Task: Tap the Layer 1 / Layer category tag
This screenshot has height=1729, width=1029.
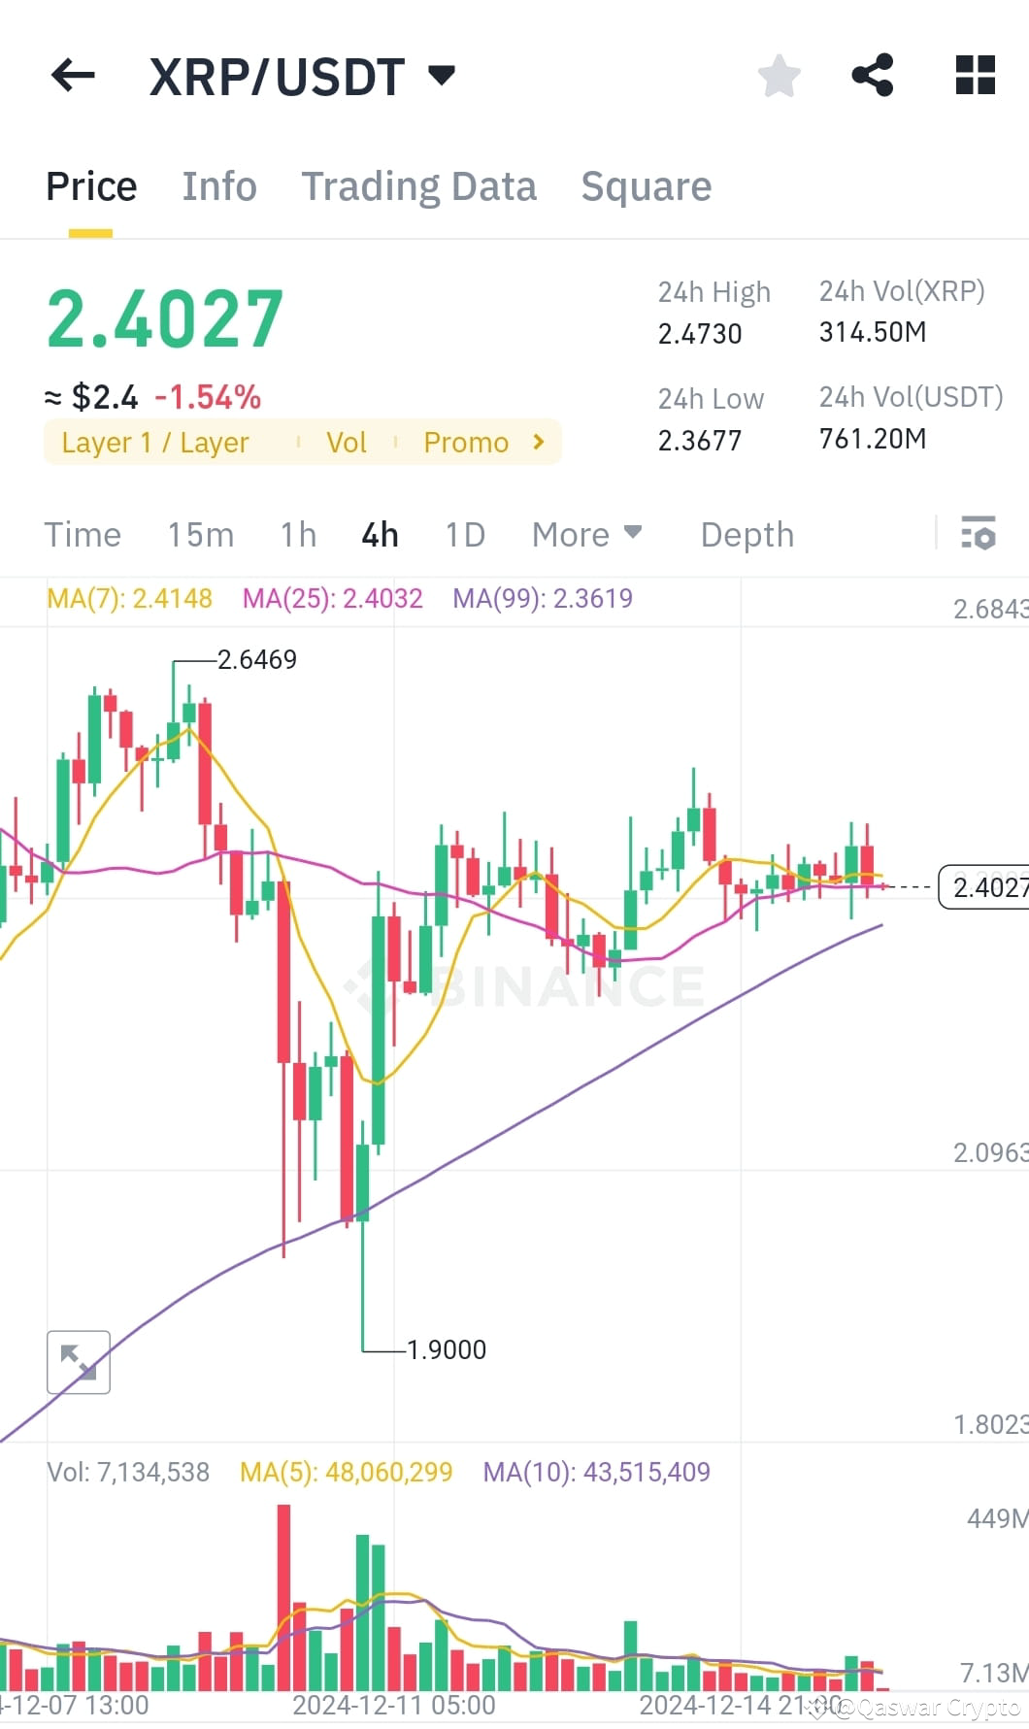Action: (x=155, y=442)
